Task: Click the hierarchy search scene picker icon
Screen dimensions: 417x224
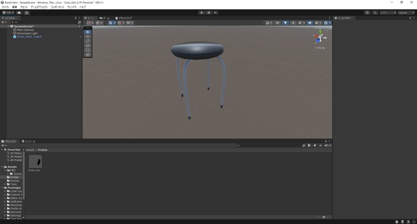Action: click(x=79, y=22)
